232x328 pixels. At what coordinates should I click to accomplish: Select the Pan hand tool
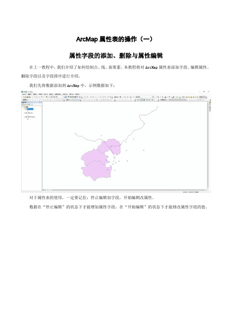(142, 100)
